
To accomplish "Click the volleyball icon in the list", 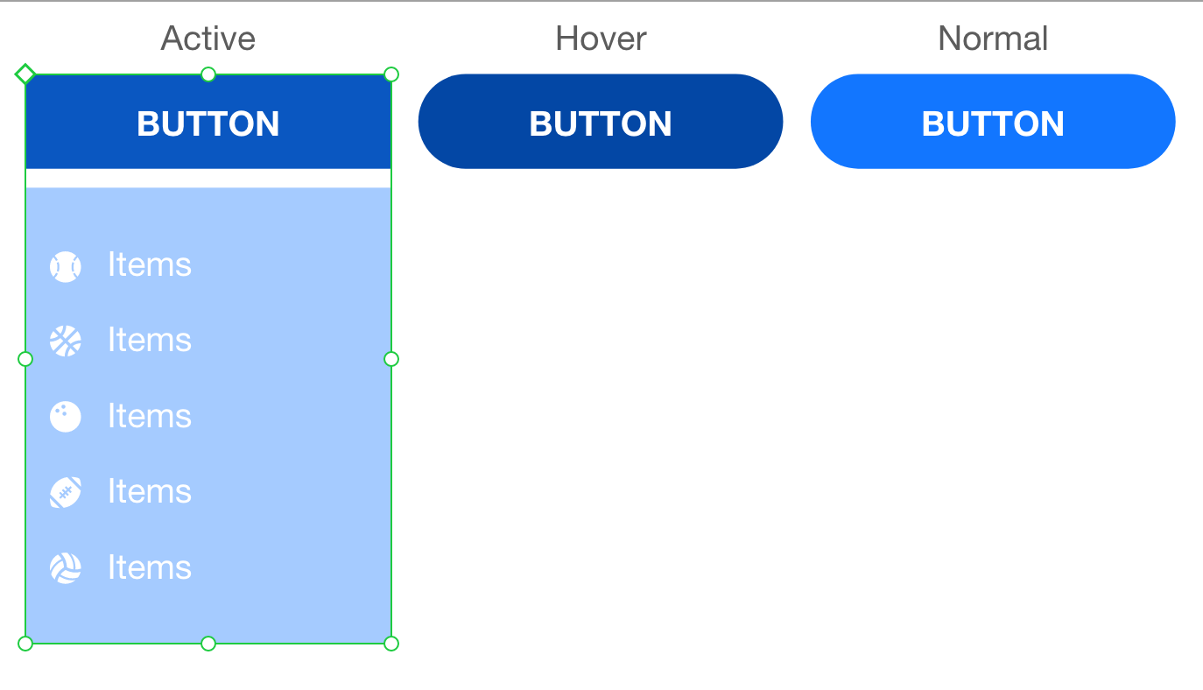I will click(66, 568).
